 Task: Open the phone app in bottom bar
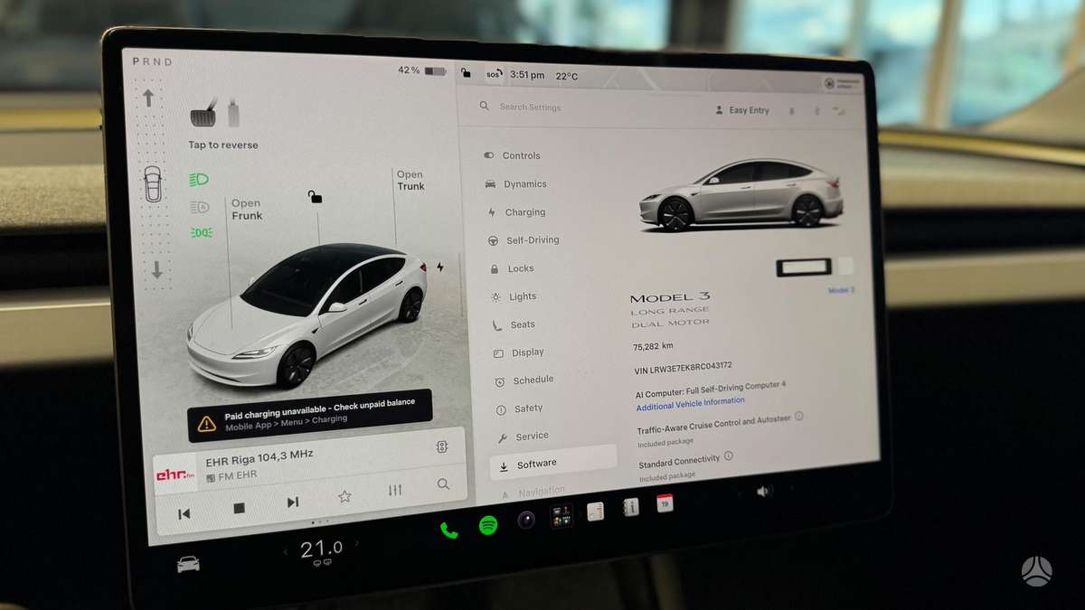point(449,530)
